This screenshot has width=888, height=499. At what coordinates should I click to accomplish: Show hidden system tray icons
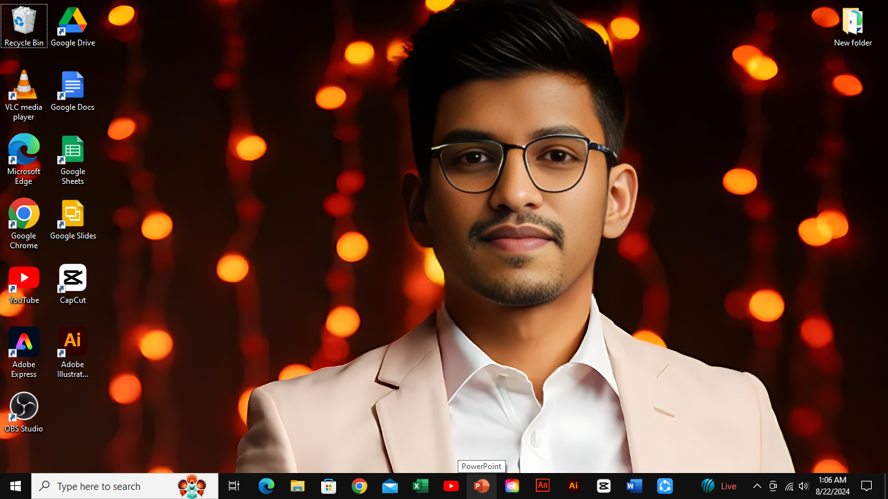(x=757, y=486)
